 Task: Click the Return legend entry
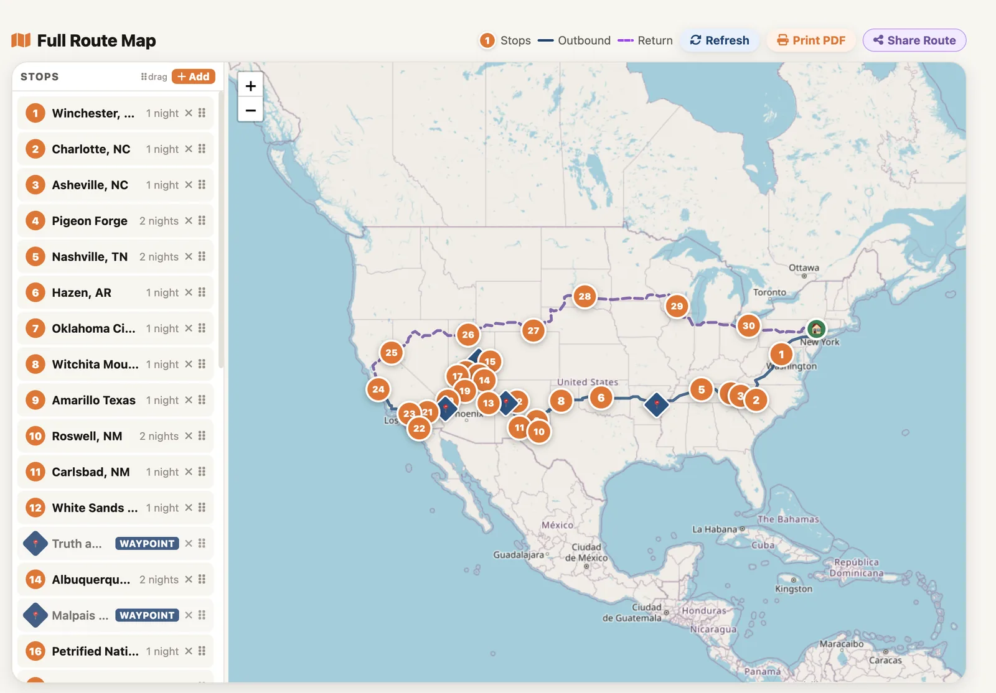[x=645, y=40]
